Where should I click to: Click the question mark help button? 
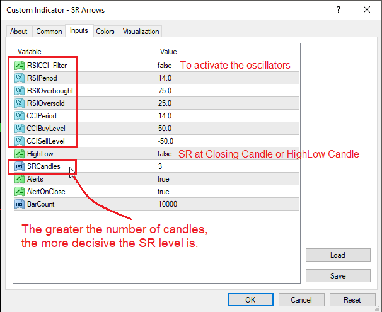click(339, 9)
